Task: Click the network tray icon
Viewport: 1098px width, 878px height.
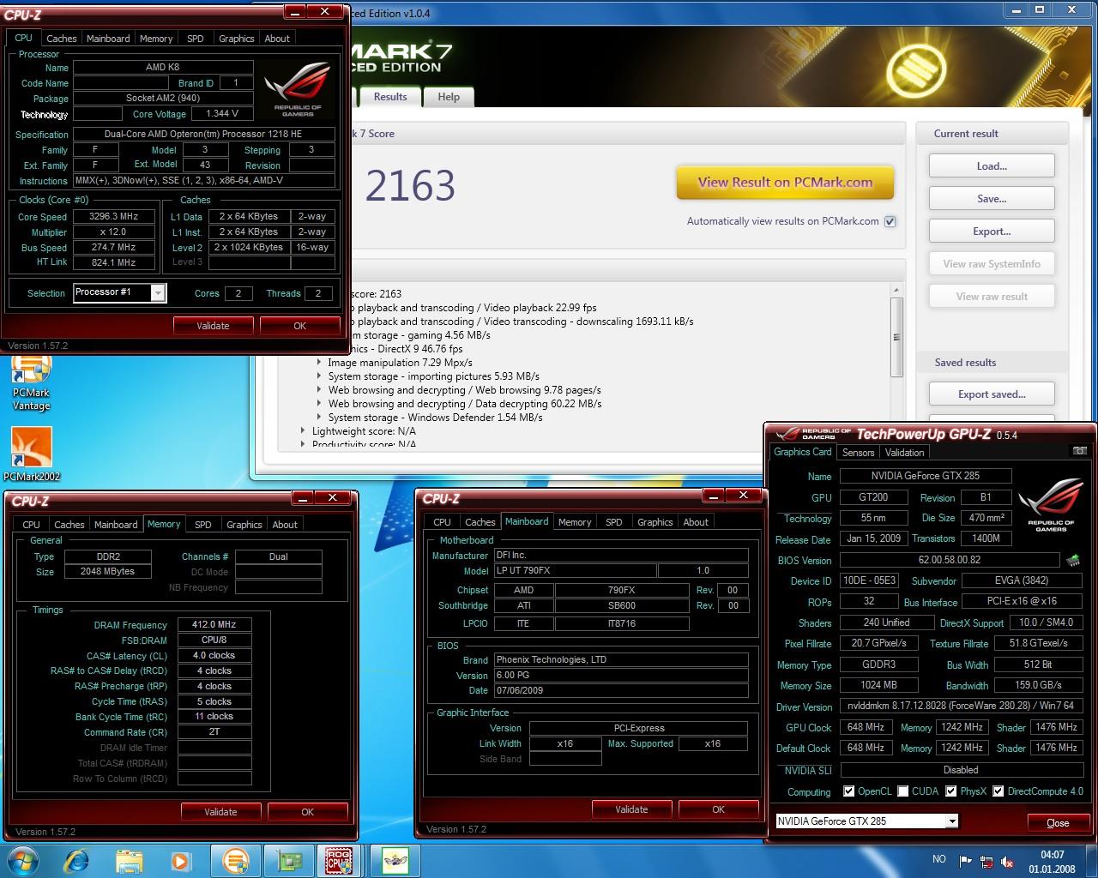Action: [986, 861]
